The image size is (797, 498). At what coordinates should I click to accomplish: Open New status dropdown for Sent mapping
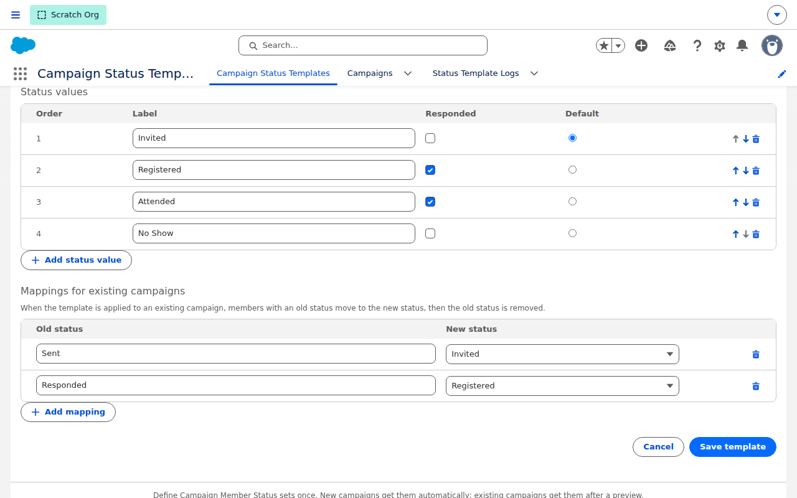point(562,354)
